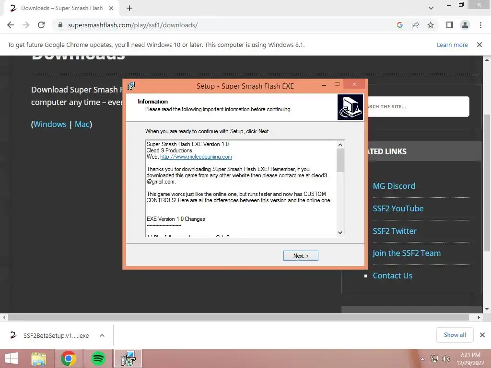The height and width of the screenshot is (368, 491).
Task: Dismiss the Chrome update notification bar
Action: click(479, 45)
